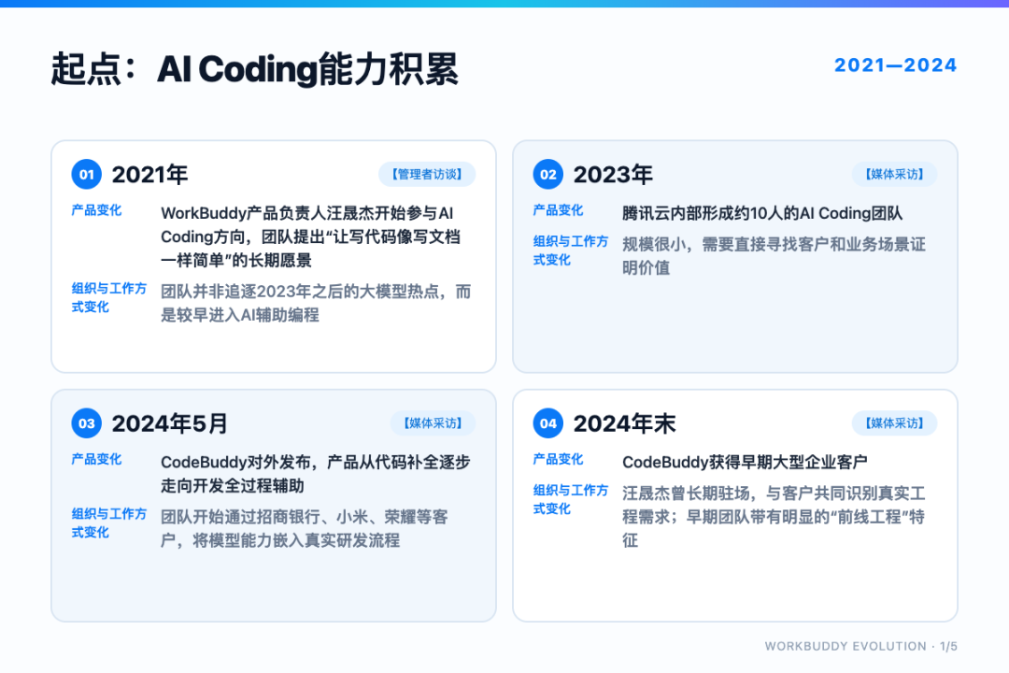
Task: Click the text starting CodeBuddy对外发布
Action: [x=316, y=473]
